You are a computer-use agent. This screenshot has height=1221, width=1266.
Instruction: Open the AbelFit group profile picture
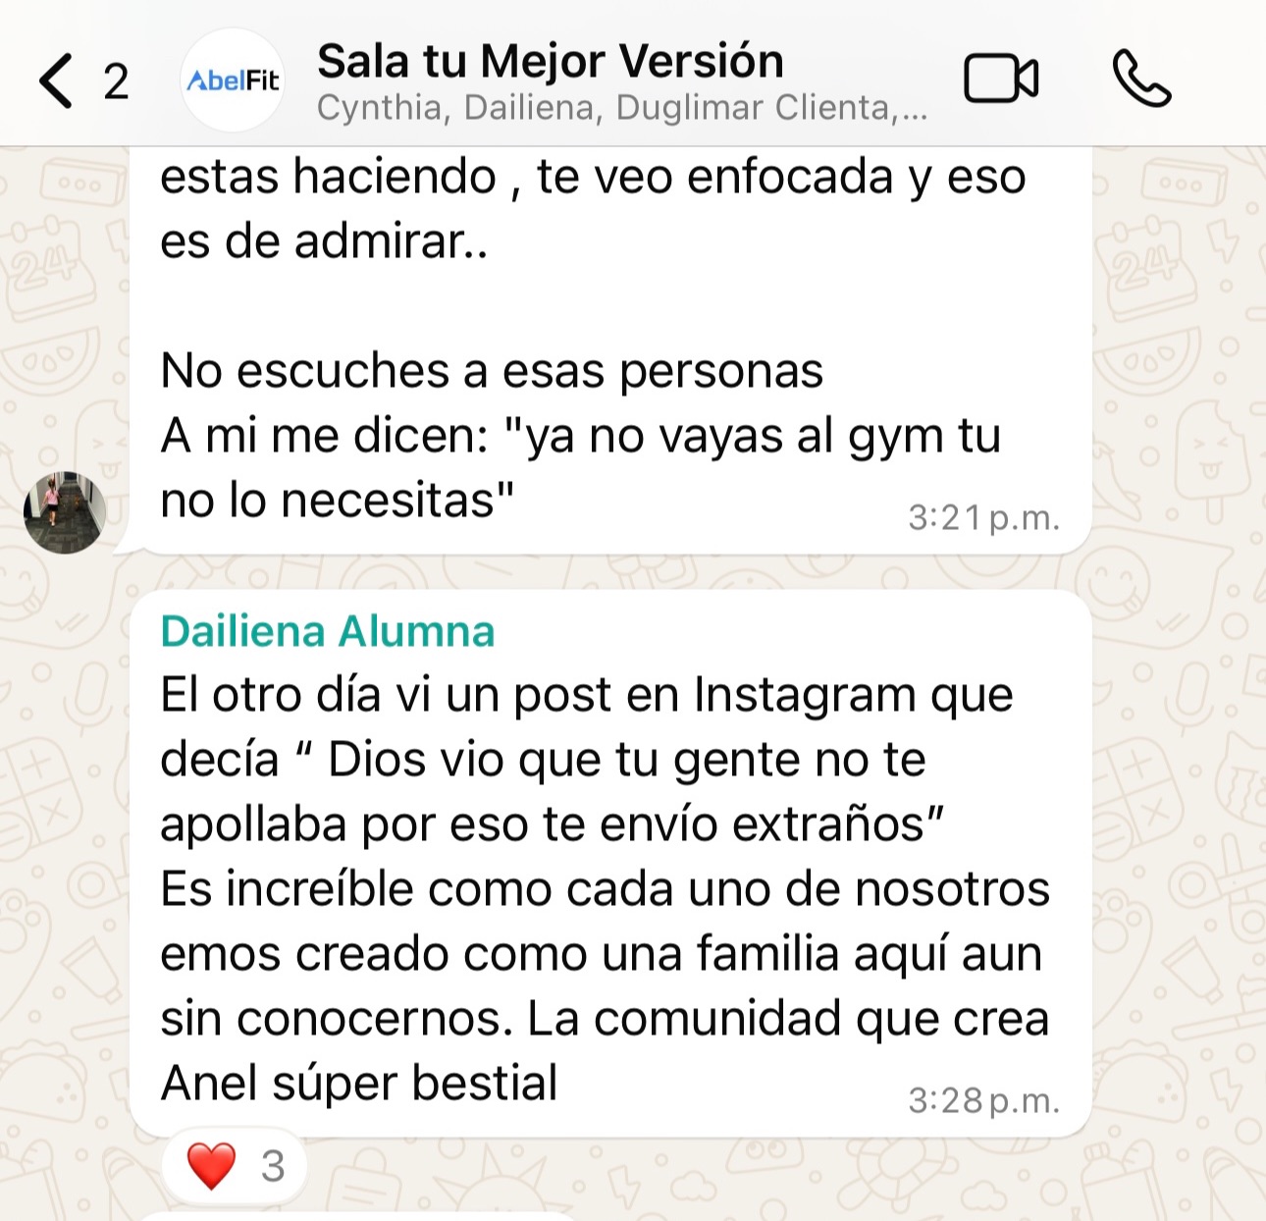pyautogui.click(x=234, y=80)
